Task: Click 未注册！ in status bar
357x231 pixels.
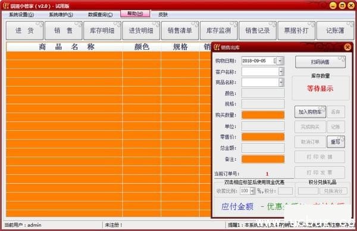Action: [x=114, y=225]
